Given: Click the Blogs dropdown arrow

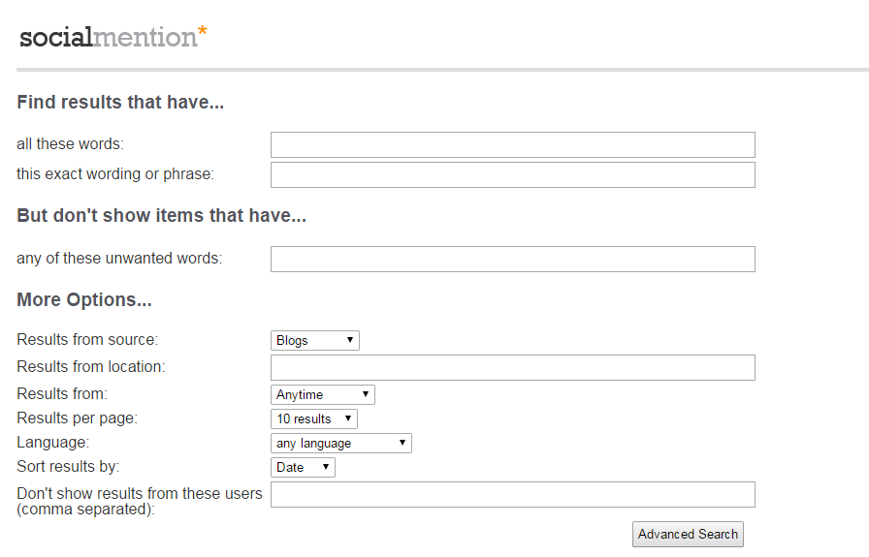Looking at the screenshot, I should [x=350, y=340].
